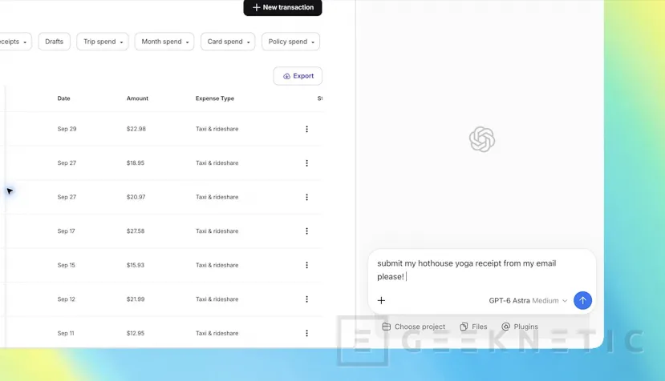665x381 pixels.
Task: Choose project for the chat
Action: click(413, 327)
